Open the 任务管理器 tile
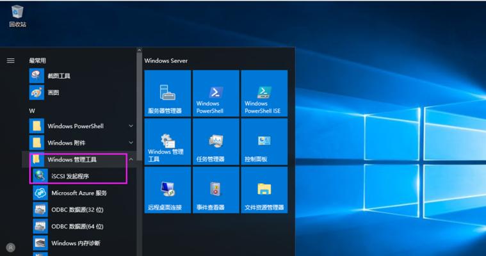This screenshot has width=486, height=256. [x=216, y=141]
